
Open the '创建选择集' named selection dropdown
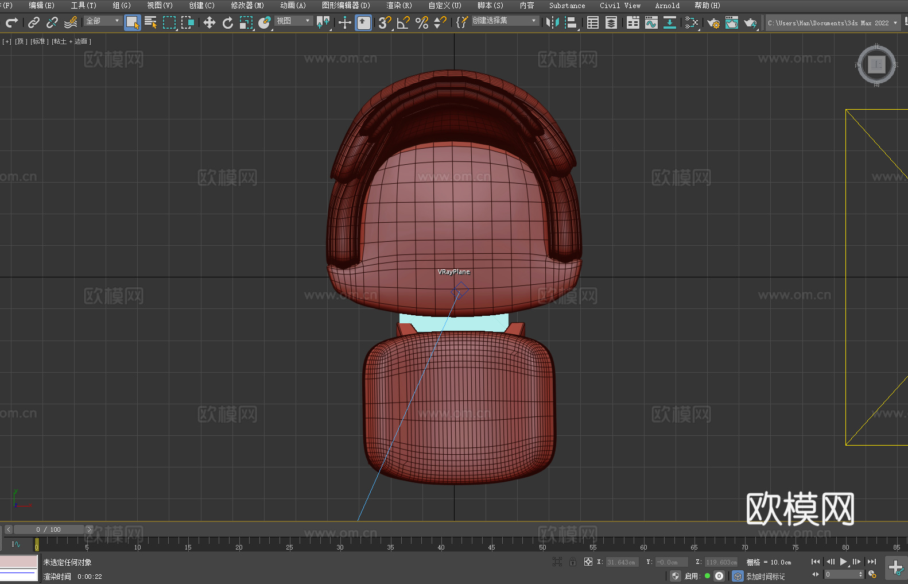505,21
